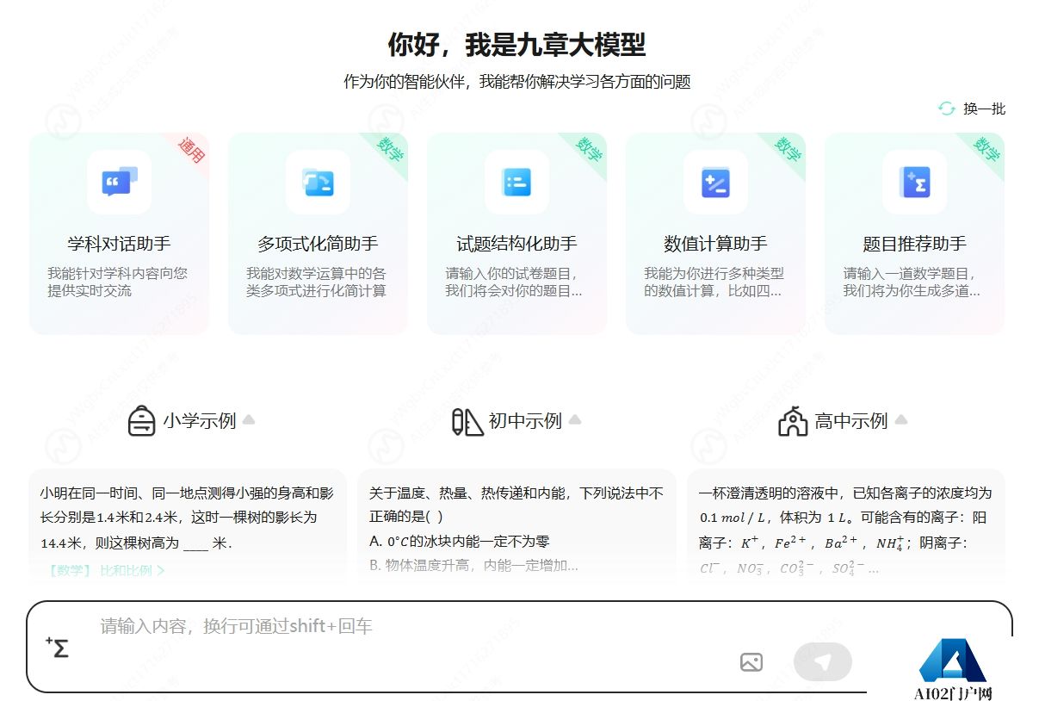Click the 【数学】比和比例 tag link
The width and height of the screenshot is (1039, 701).
point(106,570)
